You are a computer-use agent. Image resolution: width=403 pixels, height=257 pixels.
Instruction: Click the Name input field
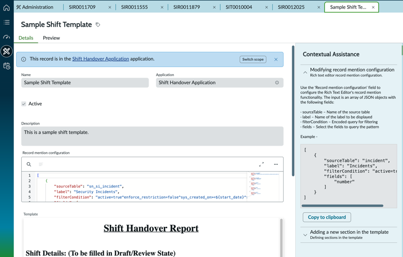[85, 83]
